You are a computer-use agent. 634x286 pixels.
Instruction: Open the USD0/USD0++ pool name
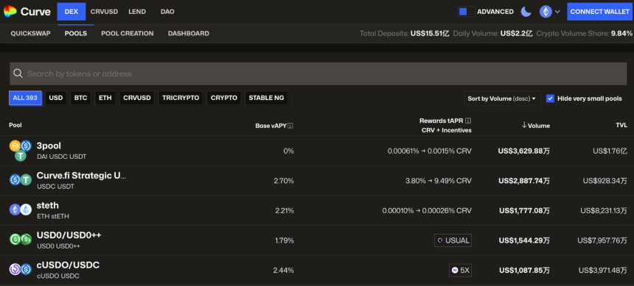click(69, 235)
